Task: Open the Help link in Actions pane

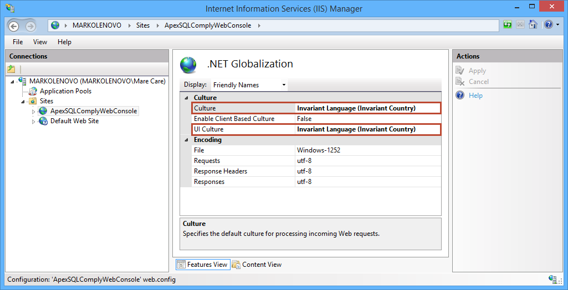Action: (x=475, y=96)
